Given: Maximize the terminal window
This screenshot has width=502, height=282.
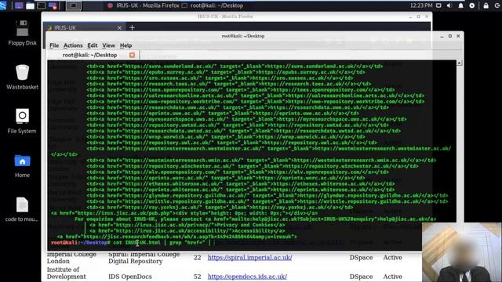Looking at the screenshot, I should tap(450, 36).
